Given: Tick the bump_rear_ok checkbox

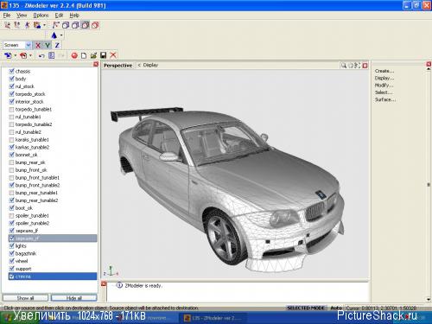Looking at the screenshot, I should [x=11, y=162].
